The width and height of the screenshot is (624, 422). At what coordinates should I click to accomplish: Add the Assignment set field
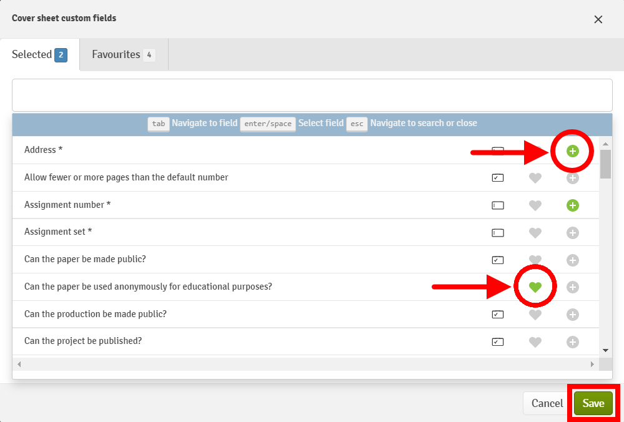click(572, 233)
